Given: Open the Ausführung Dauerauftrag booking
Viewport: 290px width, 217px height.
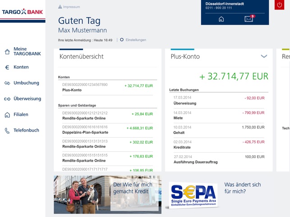Looking at the screenshot, I should click(219, 159).
